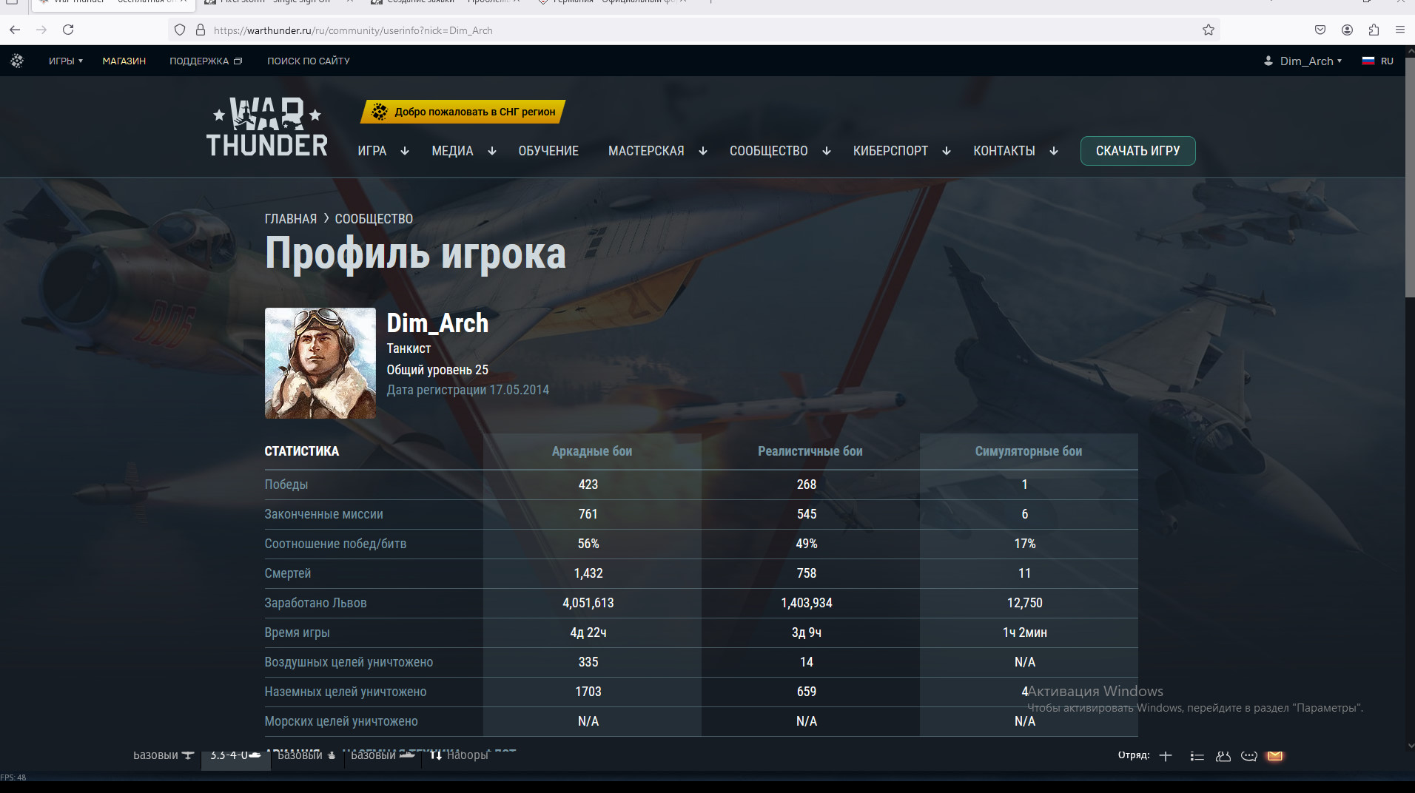Open the ОБУЧЕНИЕ menu item
Screen dimensions: 1415x793
548,151
